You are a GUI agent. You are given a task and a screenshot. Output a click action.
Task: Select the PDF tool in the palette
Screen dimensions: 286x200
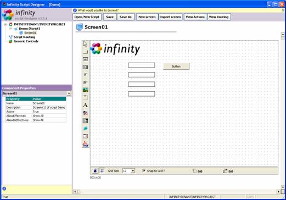click(85, 144)
